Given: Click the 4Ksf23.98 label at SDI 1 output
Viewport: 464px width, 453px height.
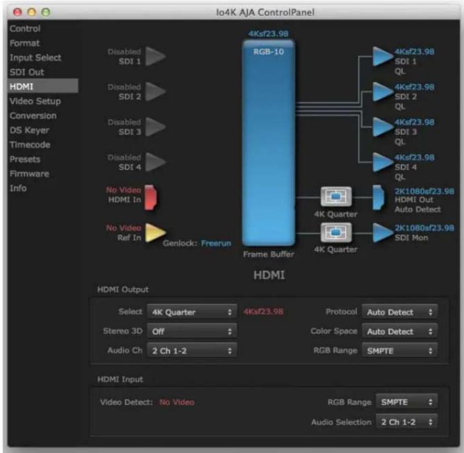Looking at the screenshot, I should click(415, 52).
